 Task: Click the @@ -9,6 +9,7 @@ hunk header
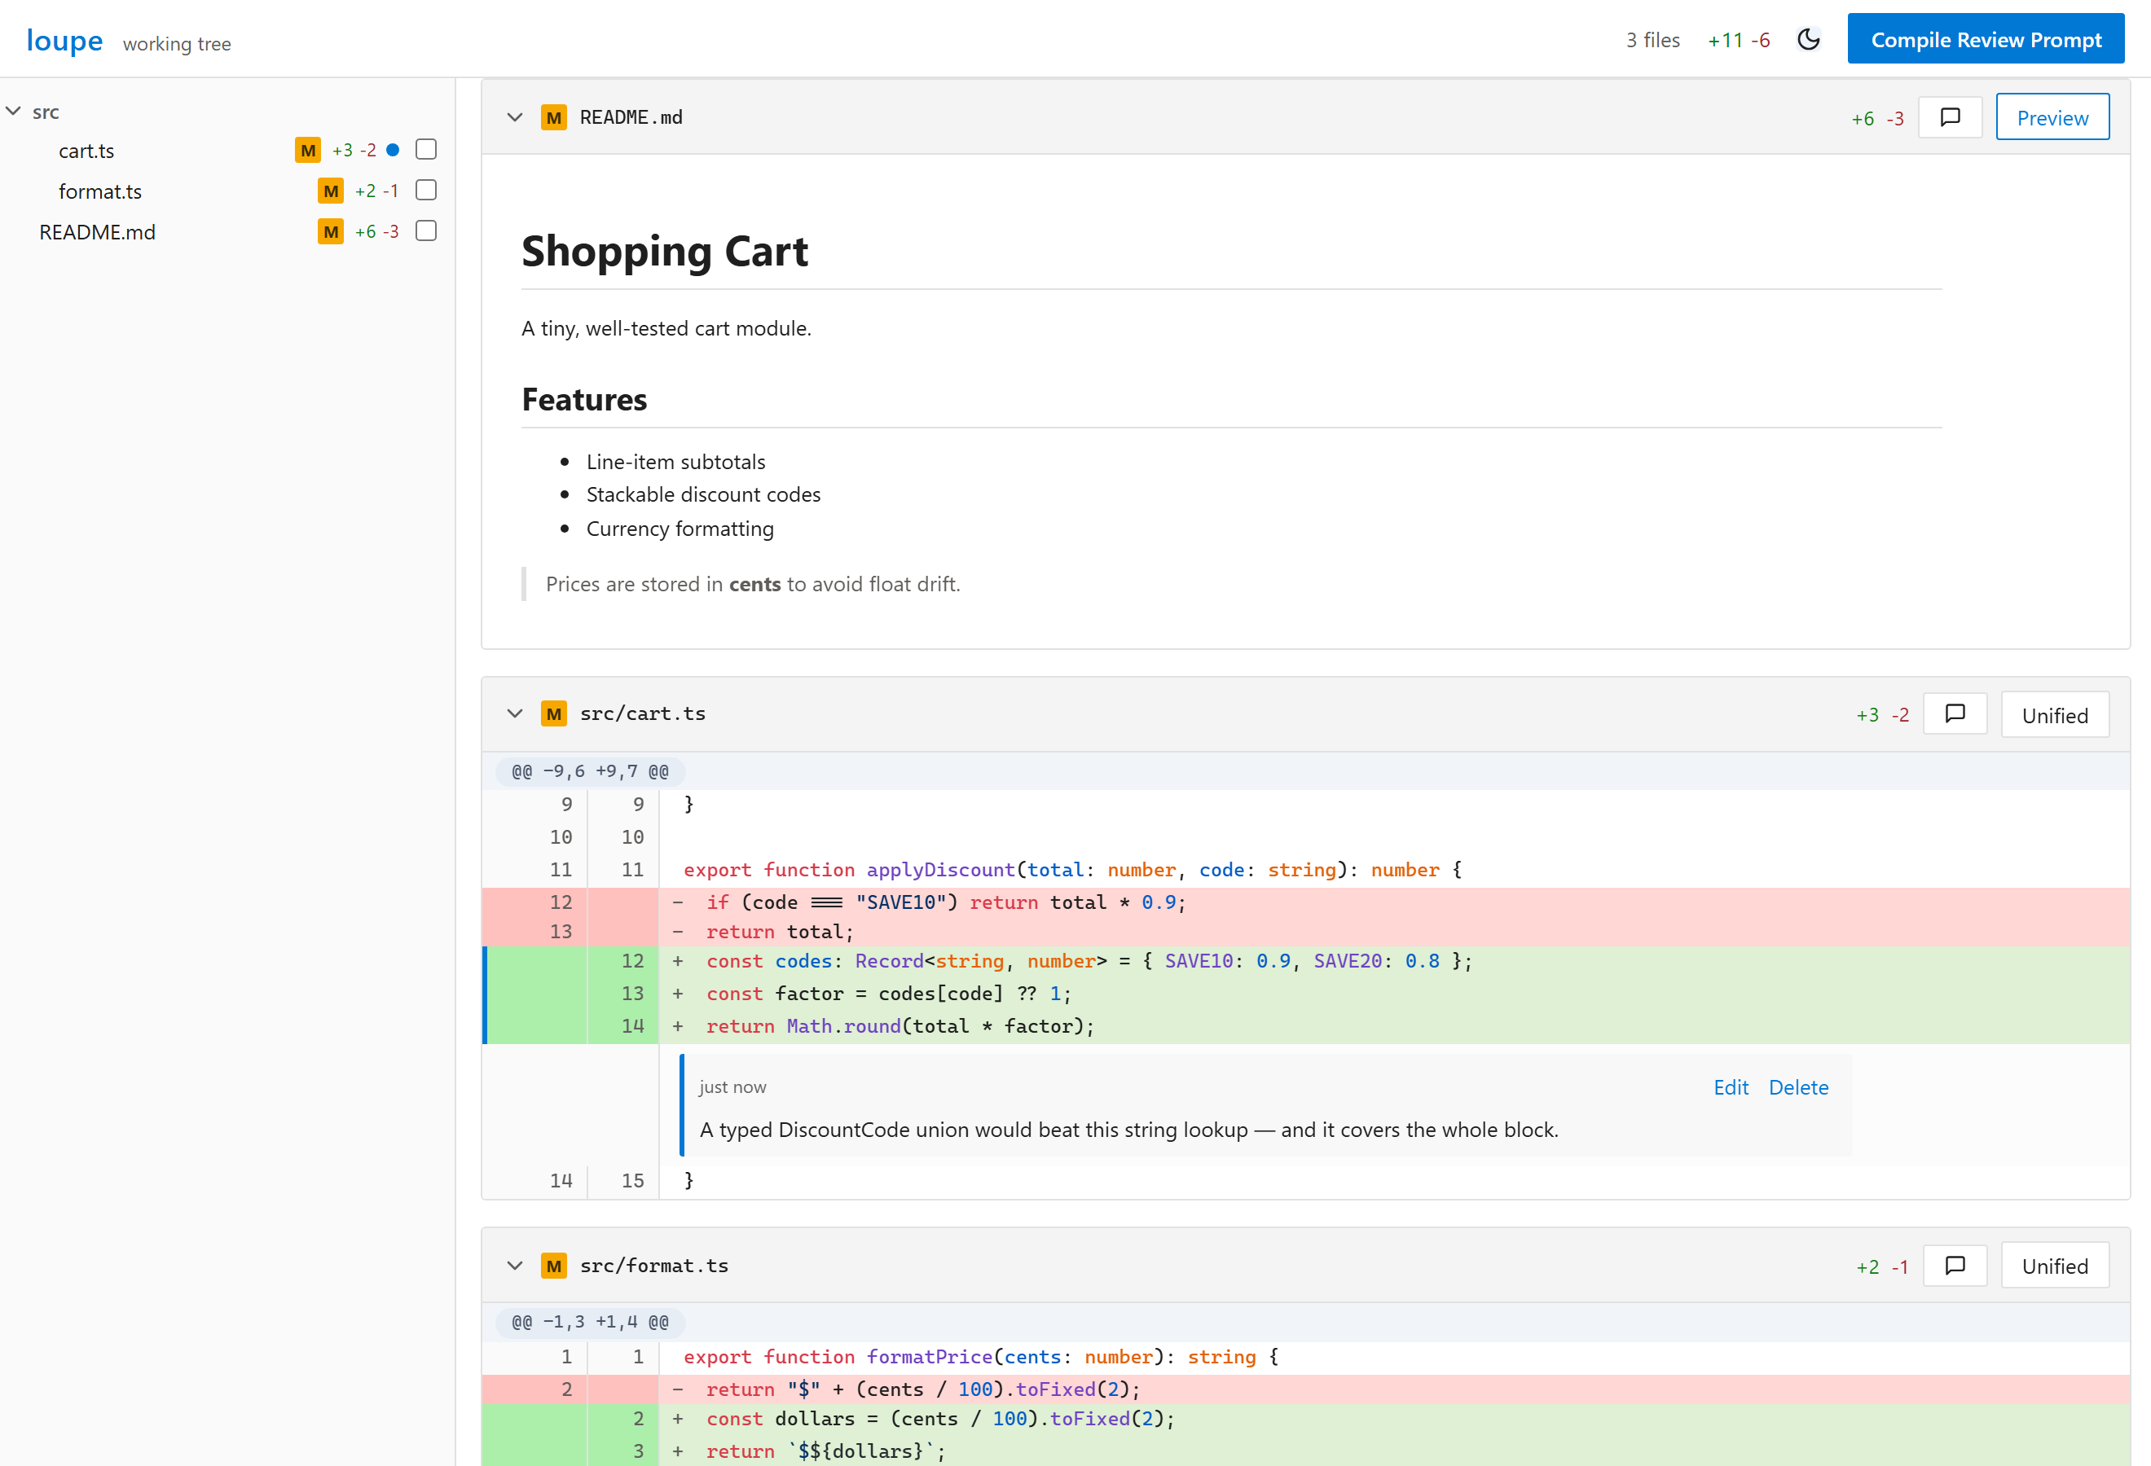pyautogui.click(x=590, y=771)
